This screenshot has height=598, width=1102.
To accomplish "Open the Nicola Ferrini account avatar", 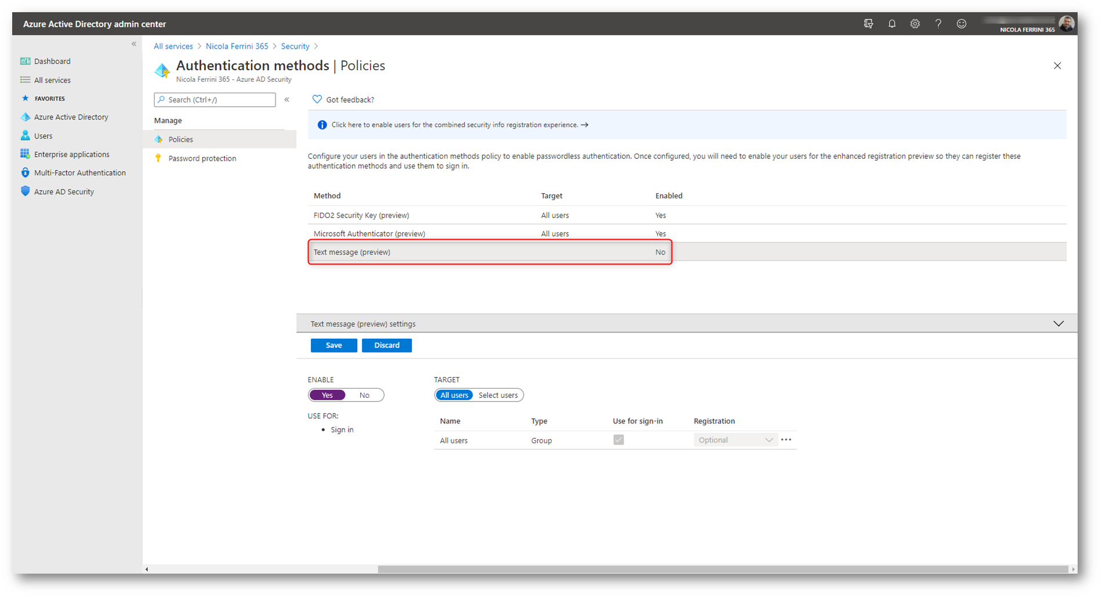I will coord(1066,24).
